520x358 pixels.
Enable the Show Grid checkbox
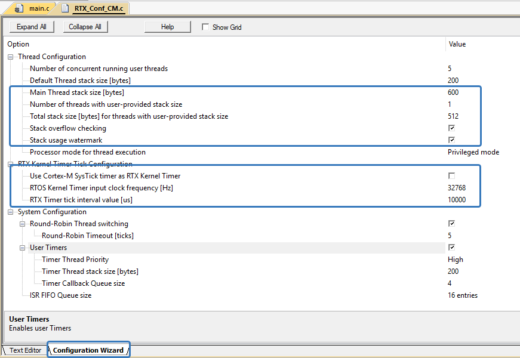pyautogui.click(x=205, y=27)
